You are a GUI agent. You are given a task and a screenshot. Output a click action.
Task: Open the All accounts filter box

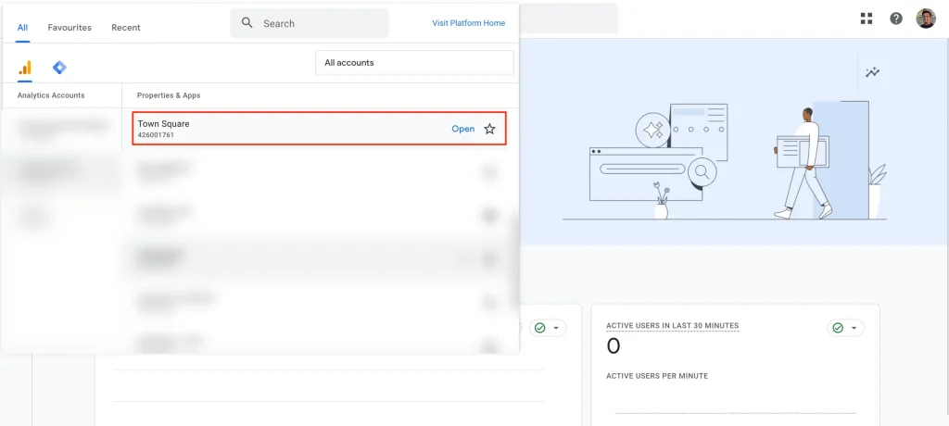pos(414,62)
